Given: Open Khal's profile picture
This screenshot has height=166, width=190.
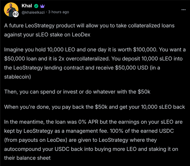Looking at the screenshot, I should (x=11, y=10).
